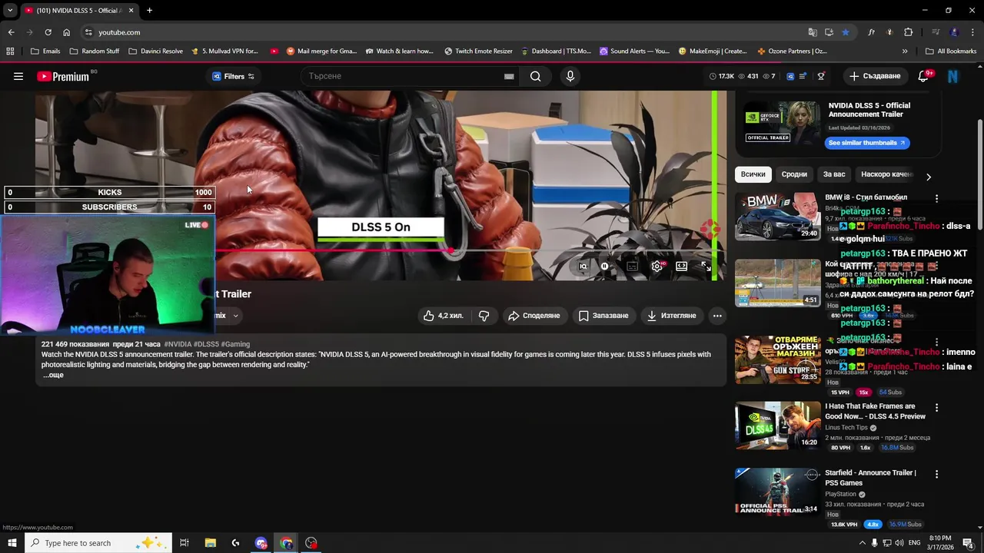Open the BMW i8 video thumbnail
984x553 pixels.
(x=777, y=217)
